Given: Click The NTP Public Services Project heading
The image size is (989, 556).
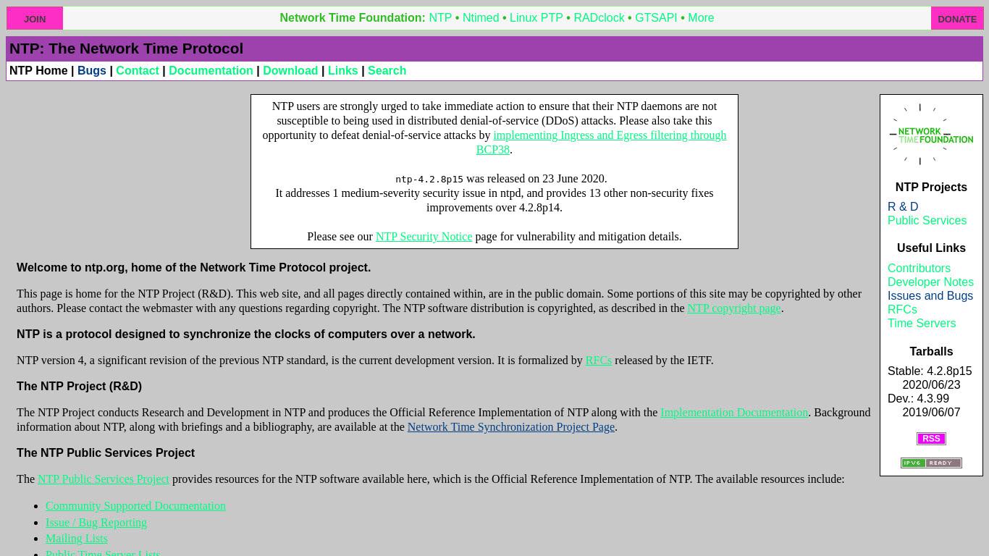Looking at the screenshot, I should tap(106, 453).
